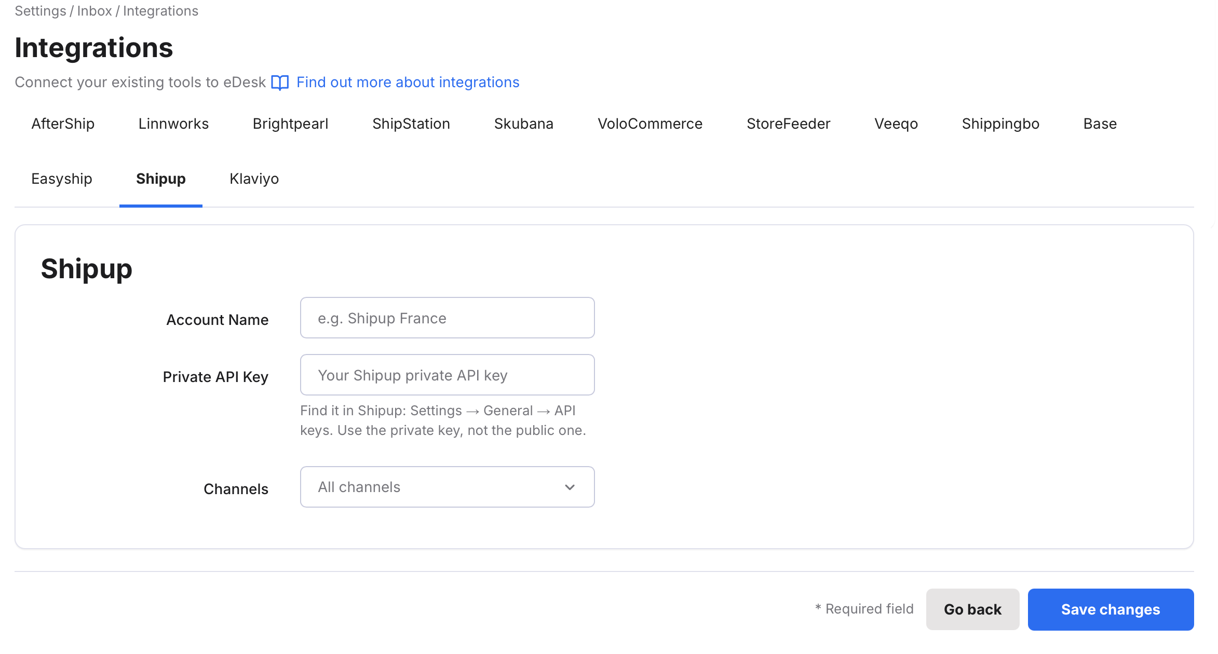
Task: Click the Private API Key label
Action: (215, 377)
